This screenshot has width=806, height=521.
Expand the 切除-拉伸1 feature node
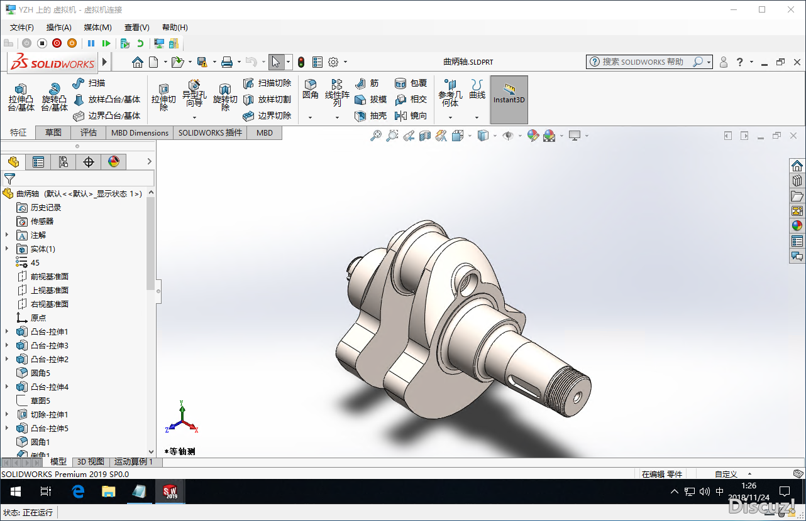(7, 414)
